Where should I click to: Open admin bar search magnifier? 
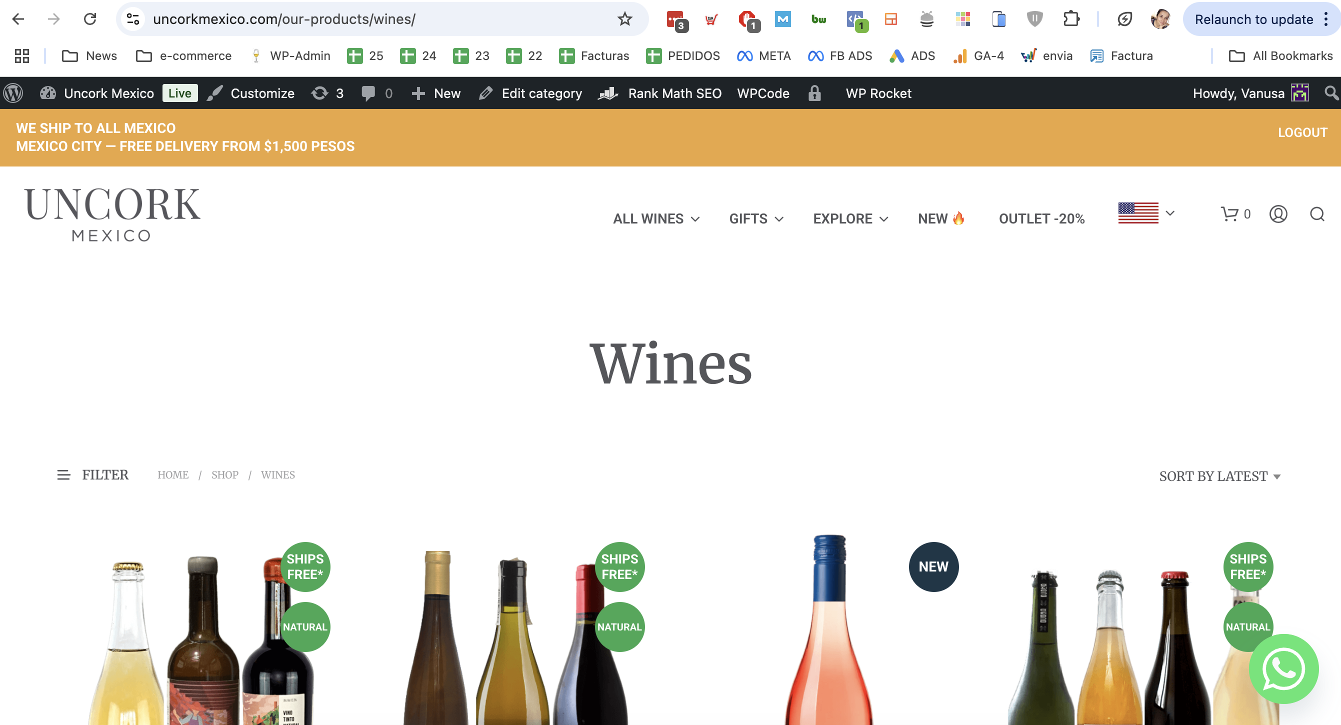click(x=1330, y=93)
